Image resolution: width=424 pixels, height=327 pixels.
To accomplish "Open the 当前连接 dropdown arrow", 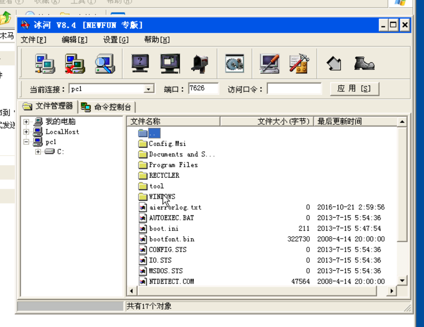I will pos(149,89).
